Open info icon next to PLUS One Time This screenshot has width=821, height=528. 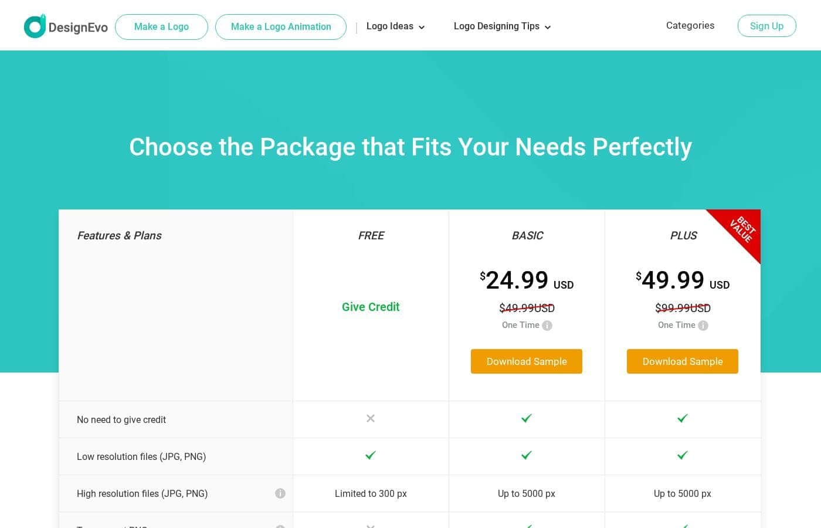[703, 326]
